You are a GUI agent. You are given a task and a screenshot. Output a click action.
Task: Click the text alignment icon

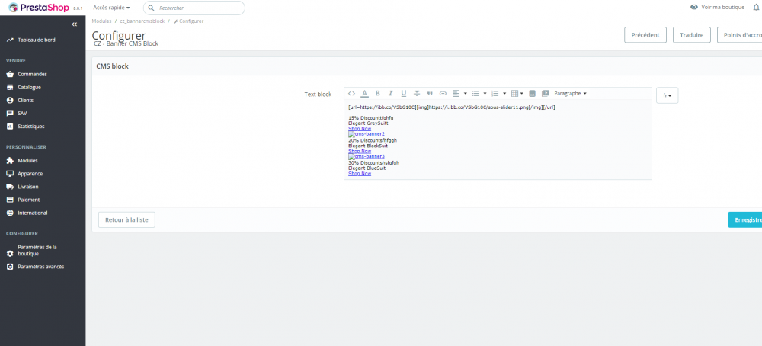pos(456,93)
